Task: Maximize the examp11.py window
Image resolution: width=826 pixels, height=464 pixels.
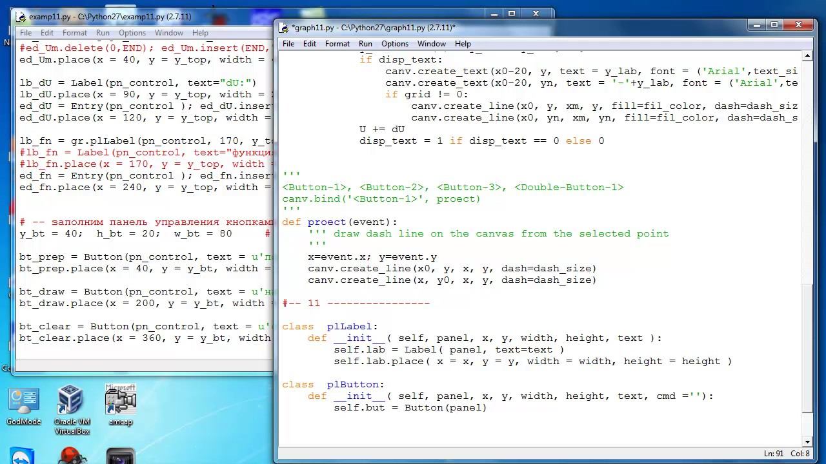Action: 512,14
